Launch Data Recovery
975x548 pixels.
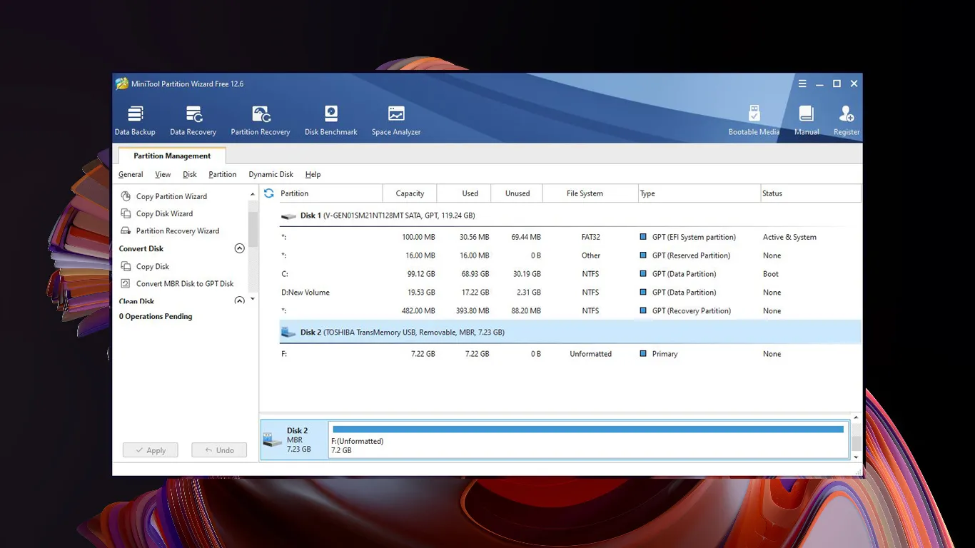pyautogui.click(x=193, y=118)
